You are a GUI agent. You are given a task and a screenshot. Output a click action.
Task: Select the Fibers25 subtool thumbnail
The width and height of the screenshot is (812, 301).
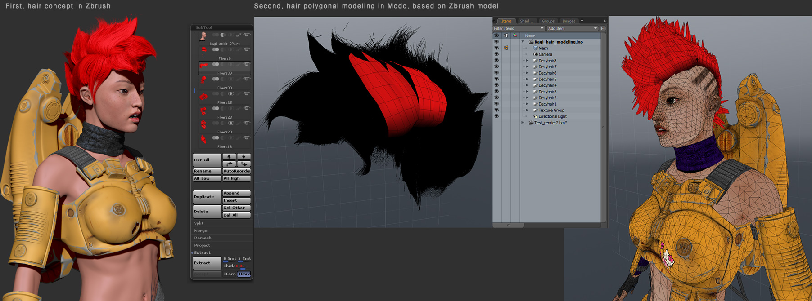(x=203, y=97)
